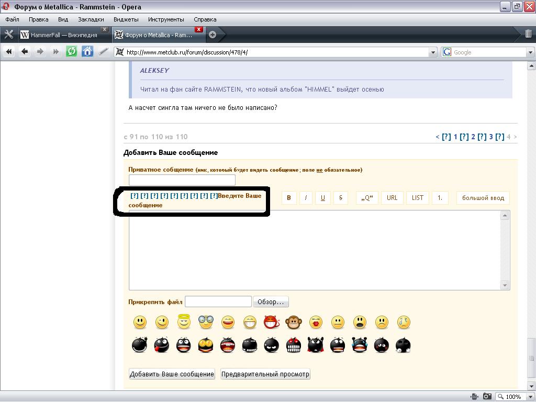Screen dimensions: 536x402
Task: Click the Reload page icon
Action: click(72, 51)
